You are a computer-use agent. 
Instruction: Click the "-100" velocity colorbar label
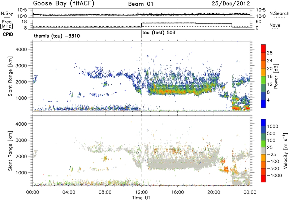point(273,161)
